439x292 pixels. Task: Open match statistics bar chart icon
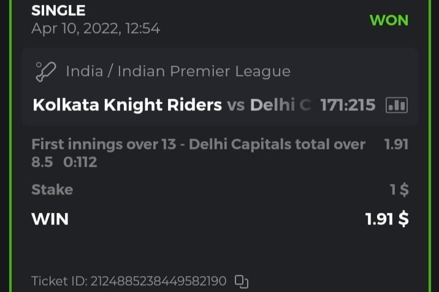pos(396,106)
